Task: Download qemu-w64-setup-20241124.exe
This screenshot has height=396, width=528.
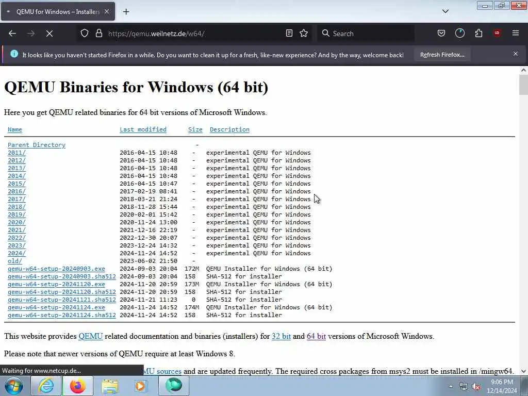Action: [56, 308]
